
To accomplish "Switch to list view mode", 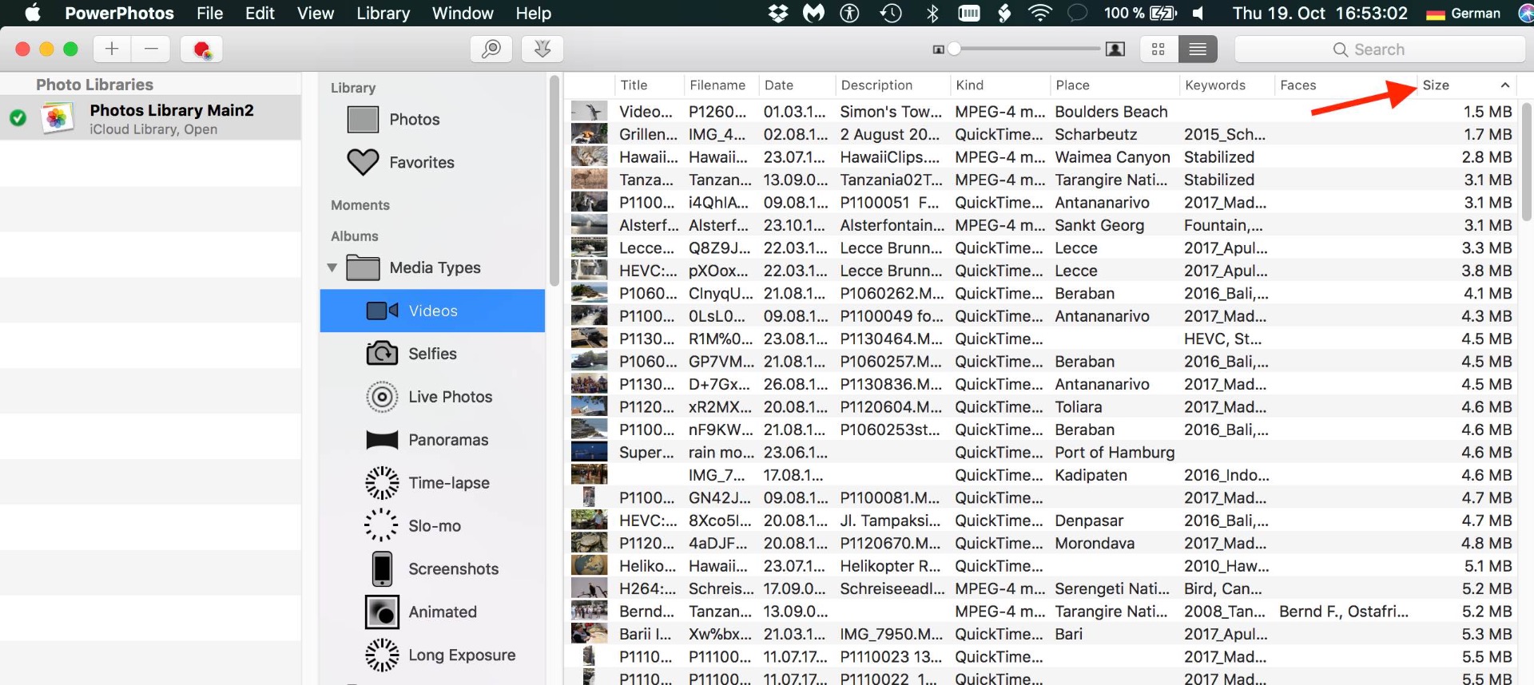I will (1197, 49).
